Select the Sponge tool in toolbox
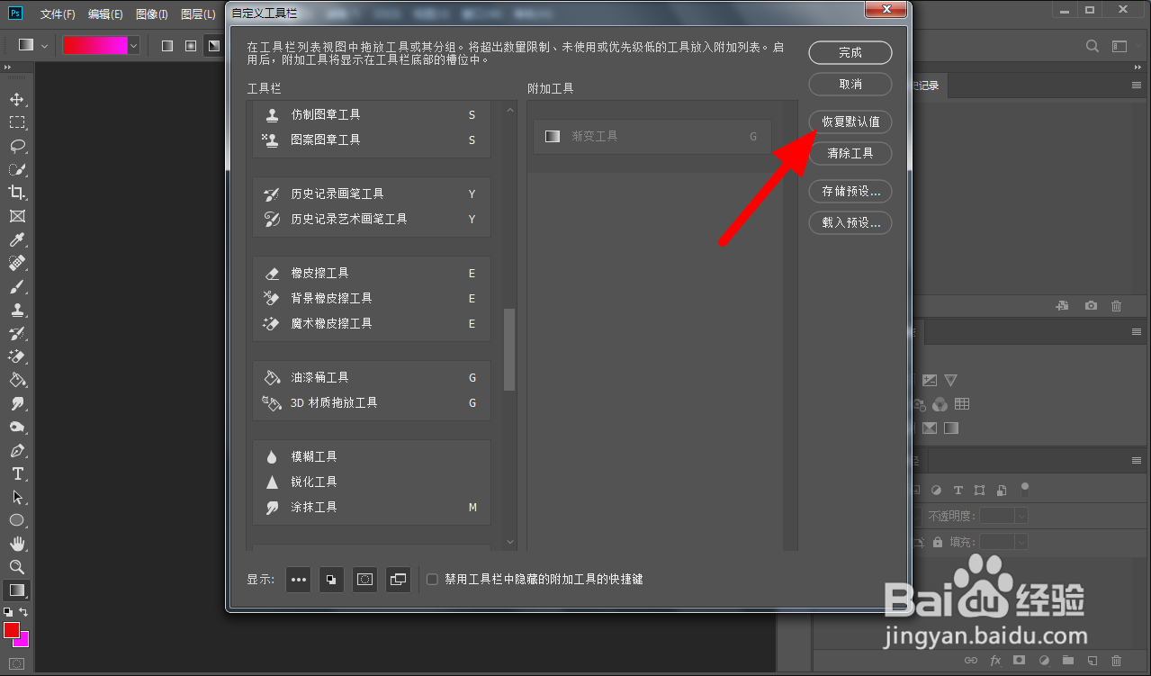This screenshot has width=1151, height=676. [17, 427]
